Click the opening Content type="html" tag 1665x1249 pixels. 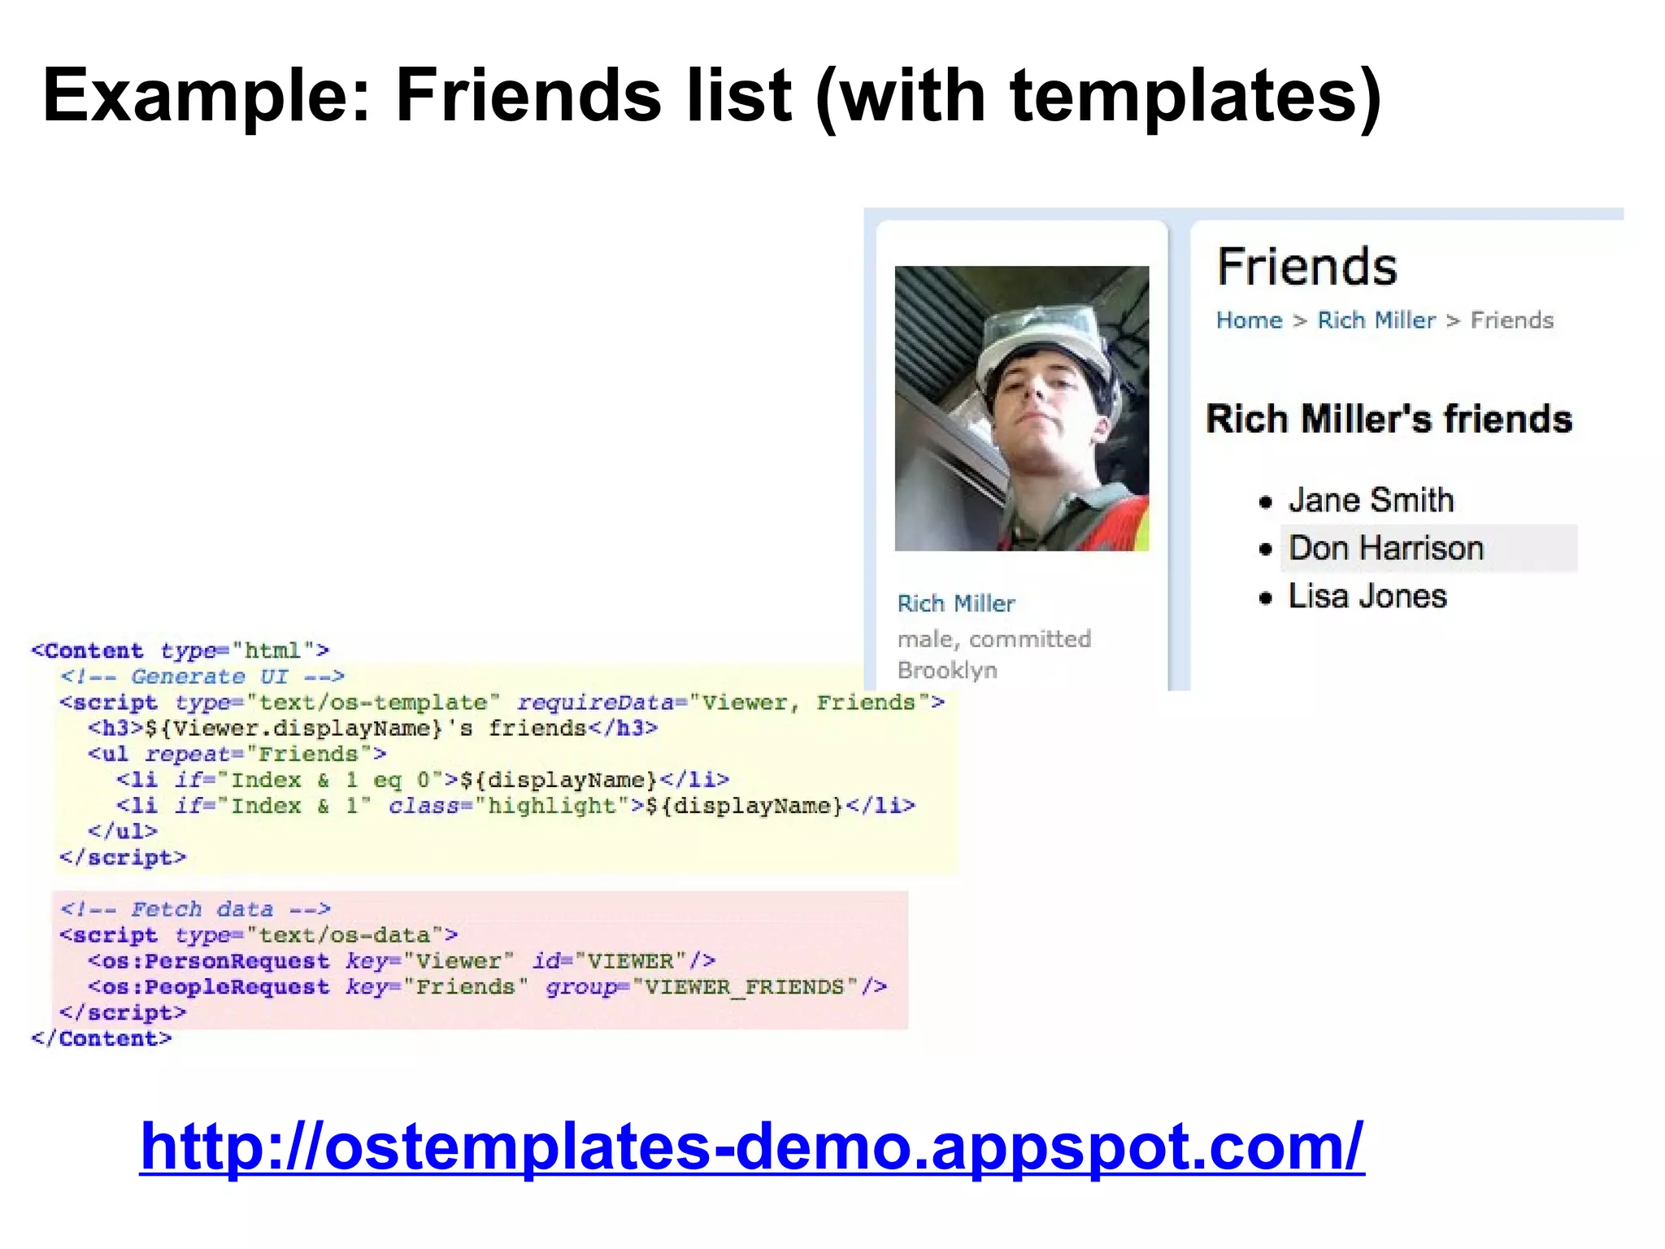coord(180,651)
